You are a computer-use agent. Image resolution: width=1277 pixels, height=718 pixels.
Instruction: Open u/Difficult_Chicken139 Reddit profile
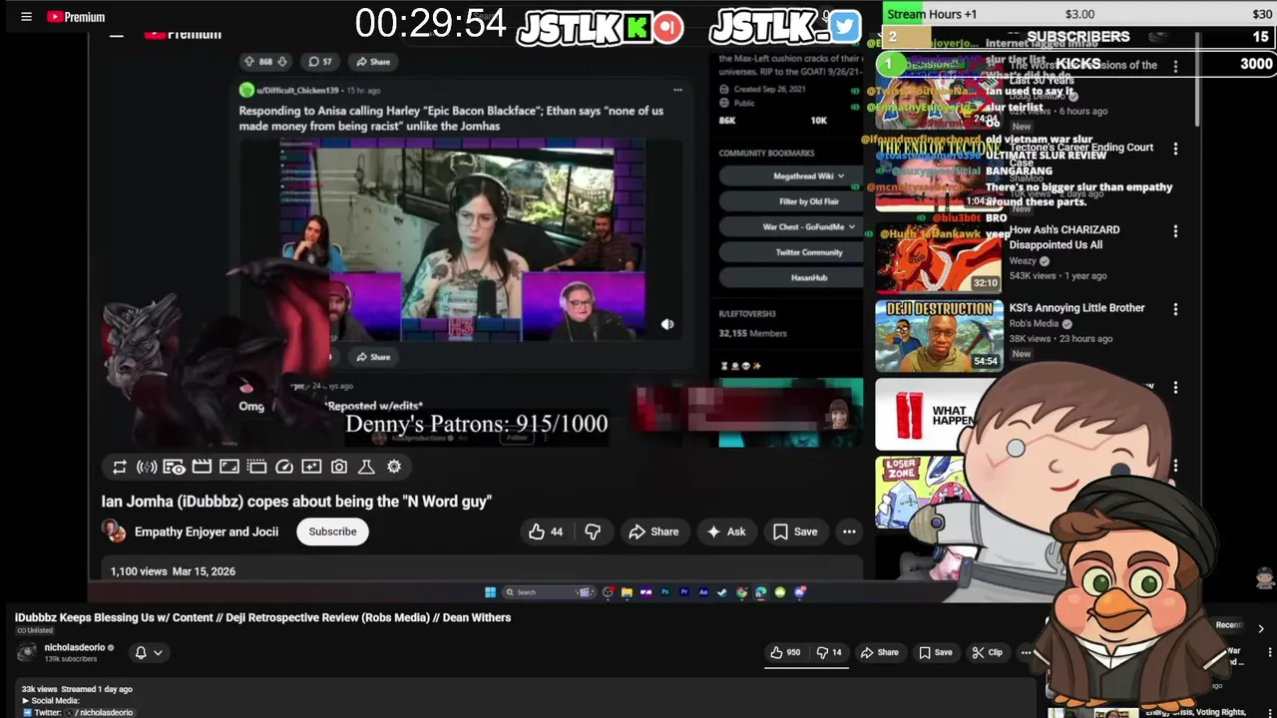297,91
